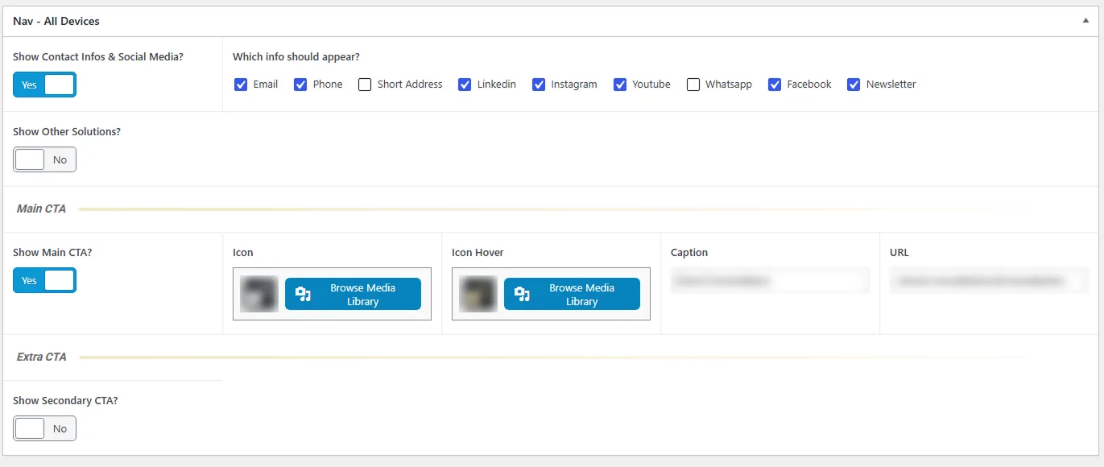The height and width of the screenshot is (467, 1104).
Task: Uncheck the Phone checkbox
Action: (300, 85)
